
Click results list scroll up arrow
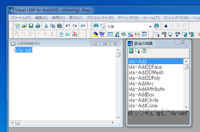pyautogui.click(x=186, y=61)
